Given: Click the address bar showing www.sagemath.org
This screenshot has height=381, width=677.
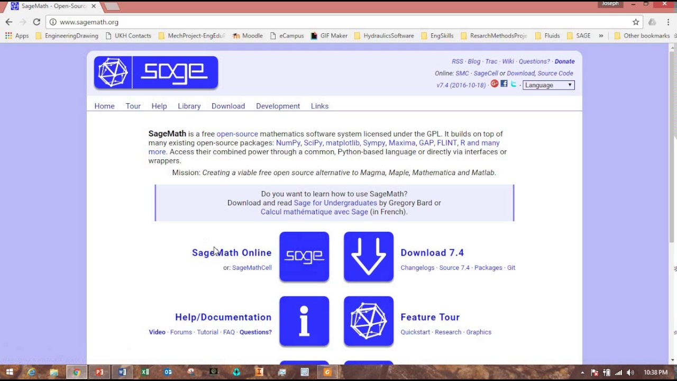Looking at the screenshot, I should tap(338, 22).
